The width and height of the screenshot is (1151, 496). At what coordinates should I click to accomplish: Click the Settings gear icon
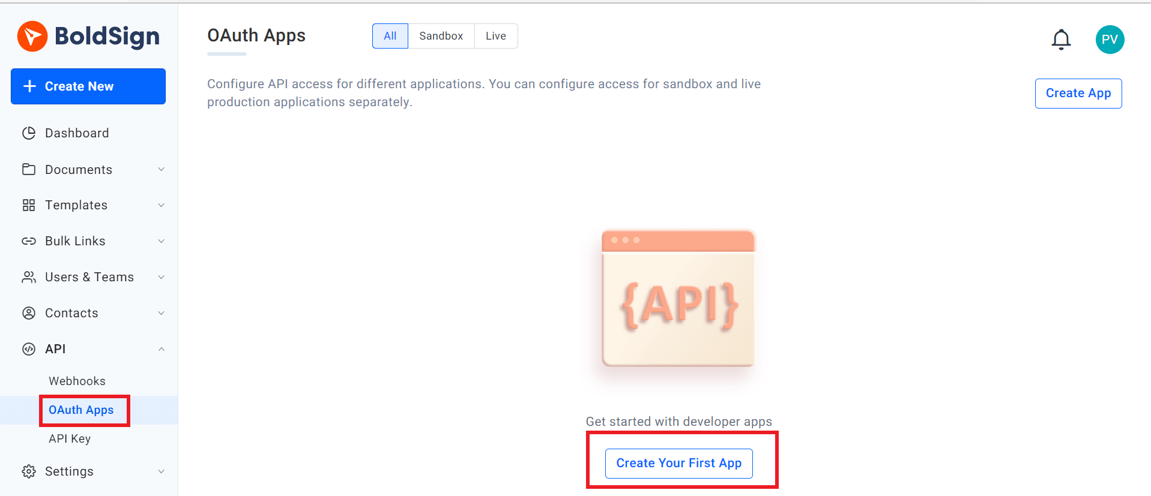[29, 471]
